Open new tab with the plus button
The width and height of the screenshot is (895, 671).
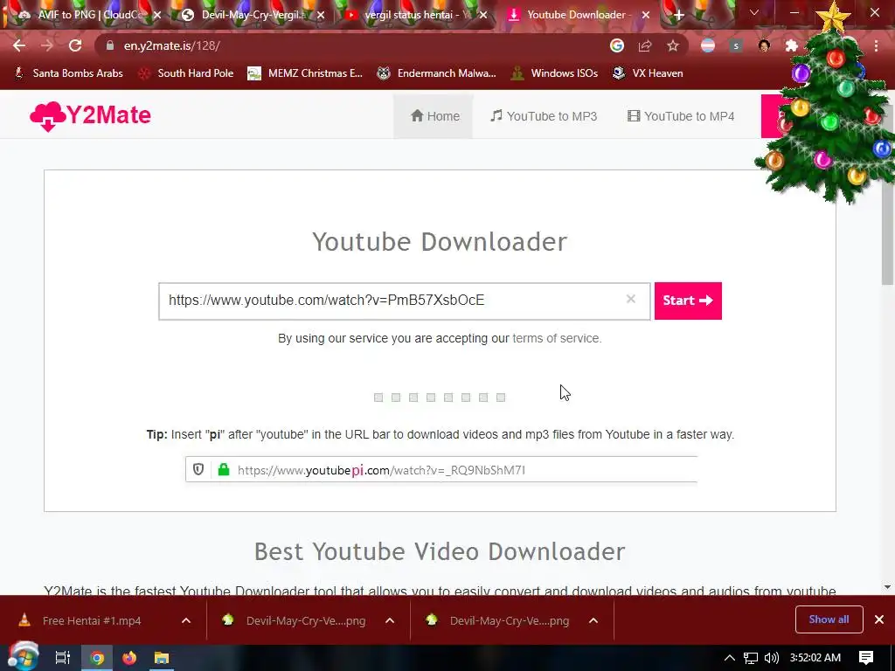coord(678,16)
